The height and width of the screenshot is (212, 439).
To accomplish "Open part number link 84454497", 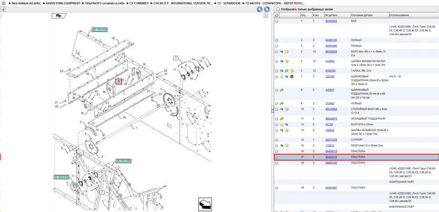I will point(331,188).
